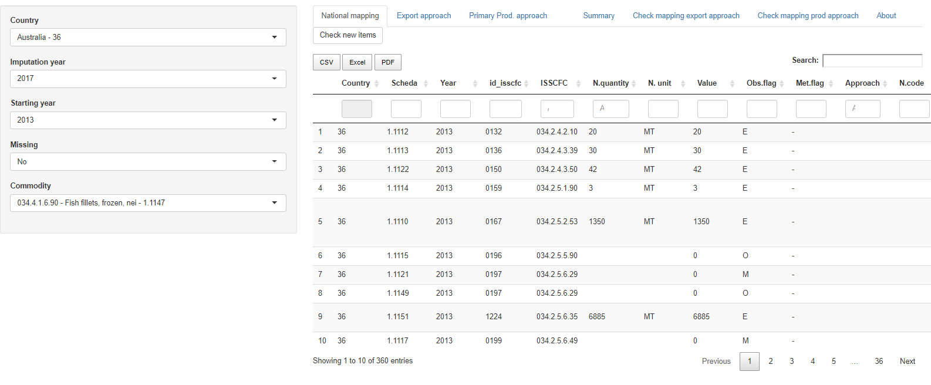Focus the Search input field
The width and height of the screenshot is (931, 385).
(872, 60)
